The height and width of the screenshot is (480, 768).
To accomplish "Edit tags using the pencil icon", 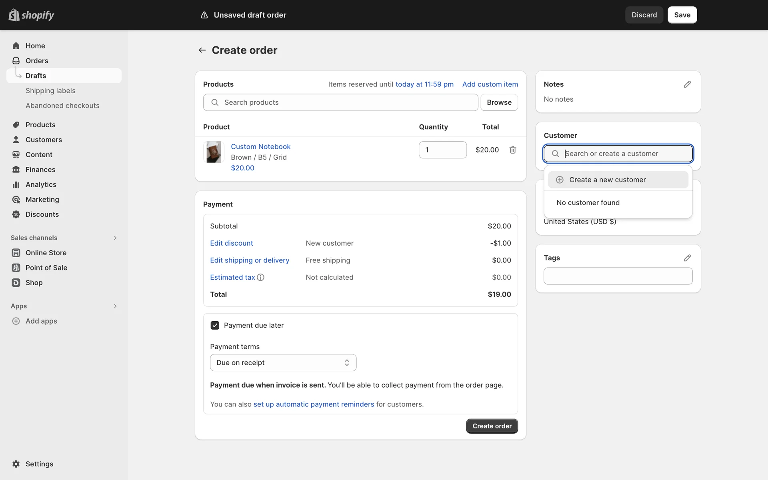I will [687, 258].
